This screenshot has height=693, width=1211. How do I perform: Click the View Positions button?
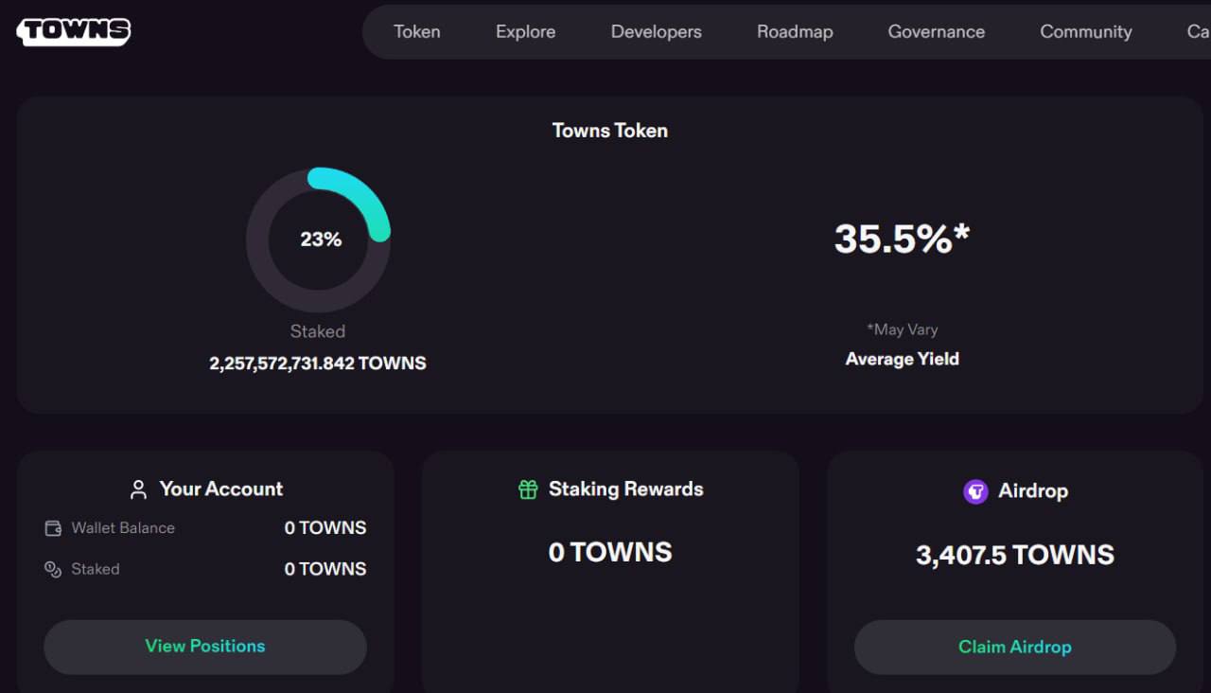204,647
